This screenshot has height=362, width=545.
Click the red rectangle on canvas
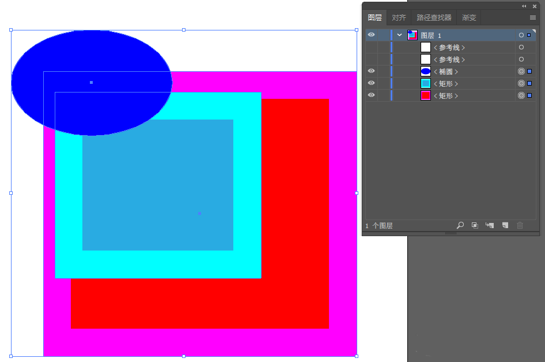point(296,215)
